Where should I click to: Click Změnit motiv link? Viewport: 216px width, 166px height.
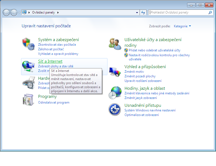(x=134, y=72)
